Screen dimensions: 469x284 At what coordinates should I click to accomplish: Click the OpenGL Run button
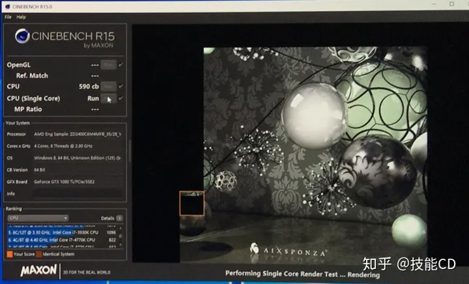coord(108,64)
